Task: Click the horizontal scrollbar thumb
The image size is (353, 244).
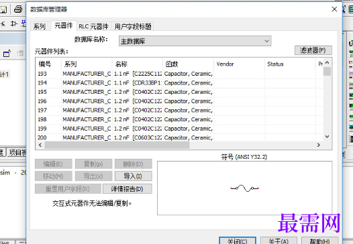Action: (117, 145)
